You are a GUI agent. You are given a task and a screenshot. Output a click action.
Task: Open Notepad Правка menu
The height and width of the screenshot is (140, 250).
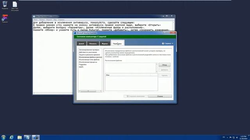click(42, 20)
